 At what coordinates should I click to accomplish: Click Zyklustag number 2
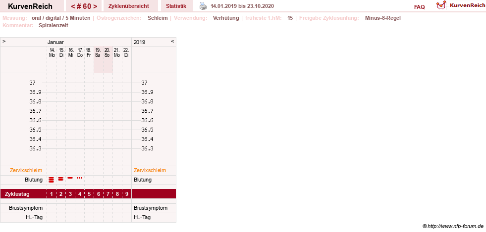(x=61, y=194)
